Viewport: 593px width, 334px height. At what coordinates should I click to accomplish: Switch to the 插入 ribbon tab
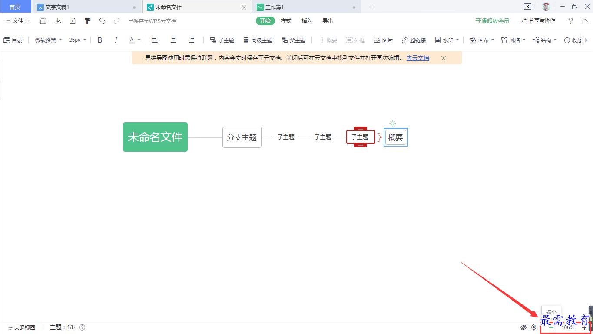(307, 21)
